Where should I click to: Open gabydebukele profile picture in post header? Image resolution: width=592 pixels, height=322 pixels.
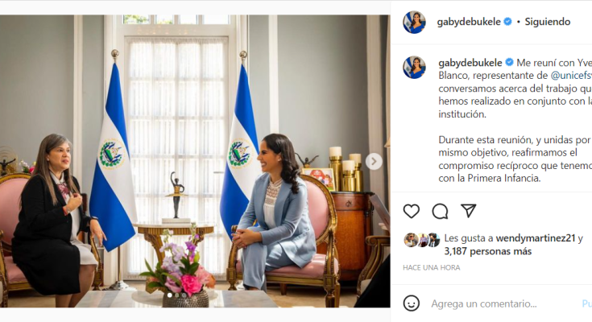click(414, 22)
